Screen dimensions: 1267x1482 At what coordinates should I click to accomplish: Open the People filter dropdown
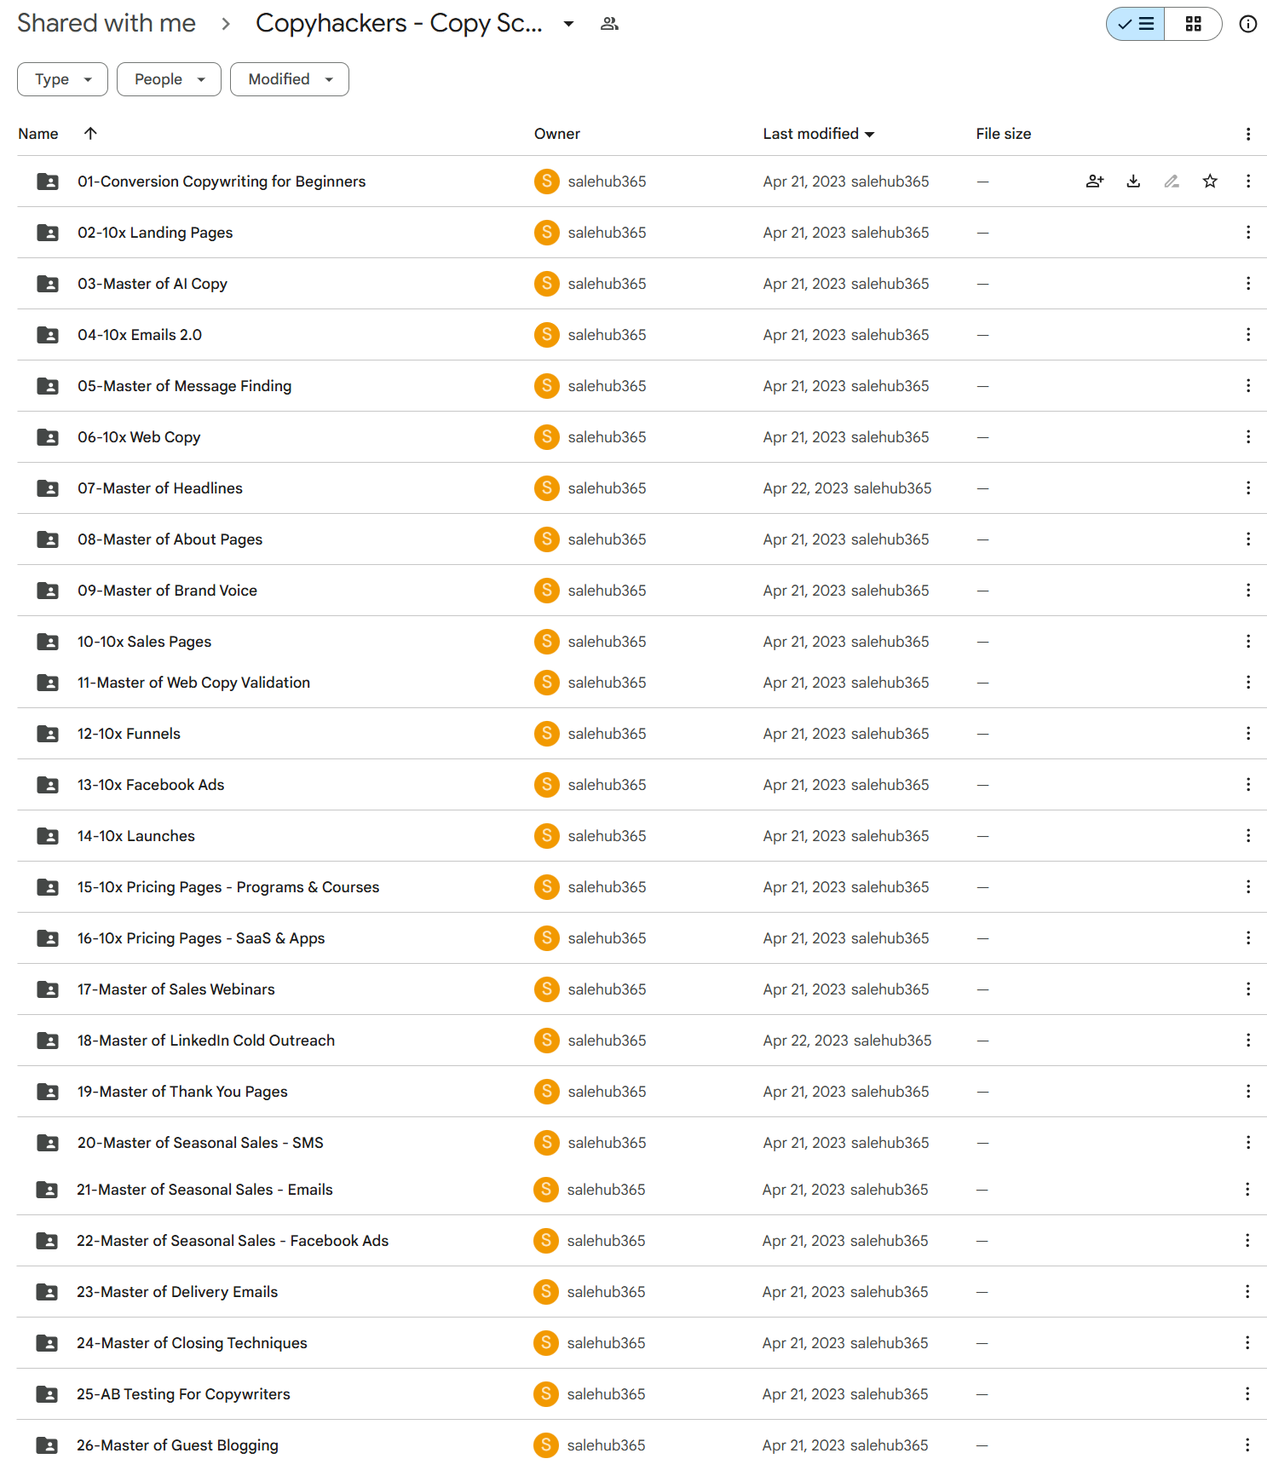(x=169, y=79)
